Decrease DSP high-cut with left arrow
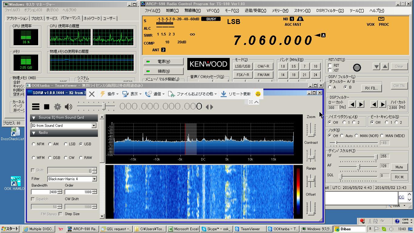 point(374,105)
